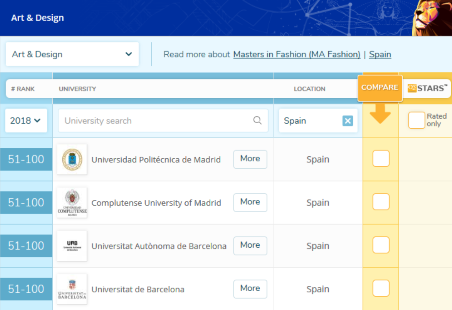The width and height of the screenshot is (452, 310).
Task: Check compare box for Universitat de Barcelona
Action: pyautogui.click(x=381, y=288)
